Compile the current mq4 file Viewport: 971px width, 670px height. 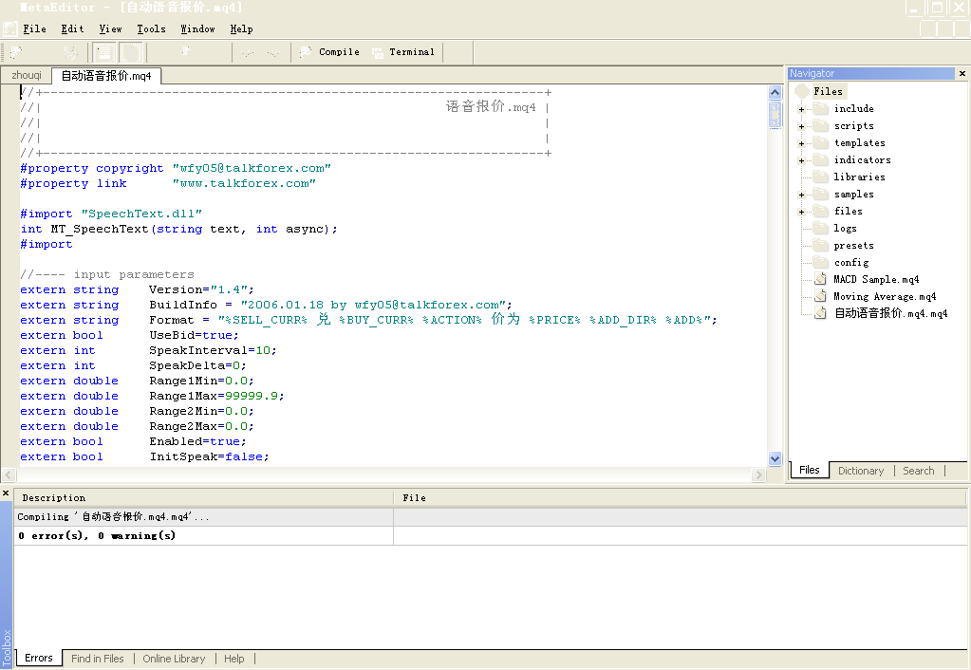tap(329, 52)
